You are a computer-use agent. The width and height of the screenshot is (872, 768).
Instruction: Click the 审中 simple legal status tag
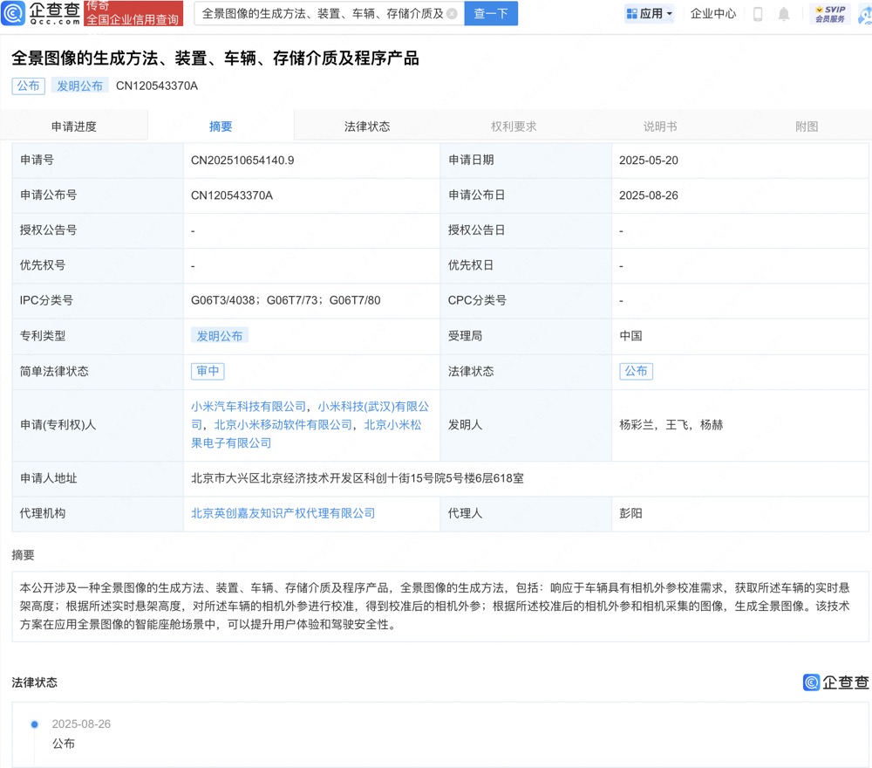[x=208, y=371]
